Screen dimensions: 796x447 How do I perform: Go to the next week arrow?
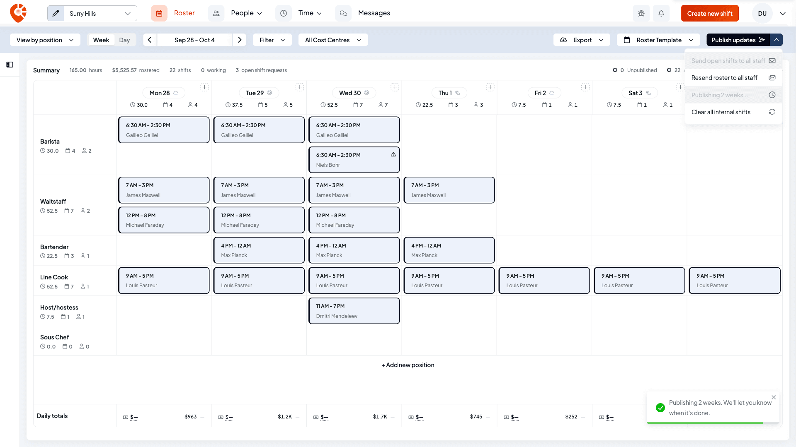click(x=240, y=40)
